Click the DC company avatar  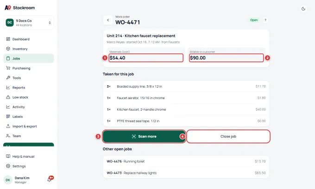pyautogui.click(x=10, y=23)
